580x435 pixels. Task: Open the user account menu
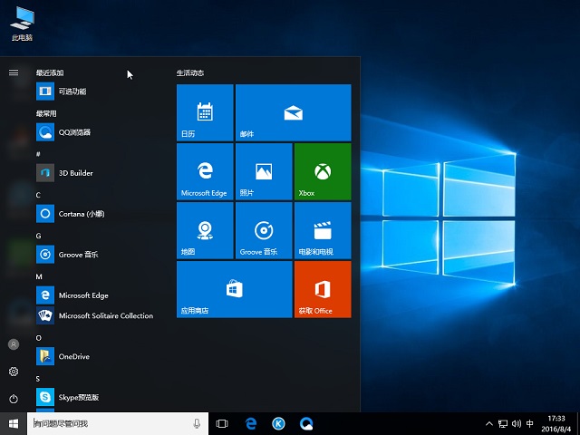click(x=14, y=344)
